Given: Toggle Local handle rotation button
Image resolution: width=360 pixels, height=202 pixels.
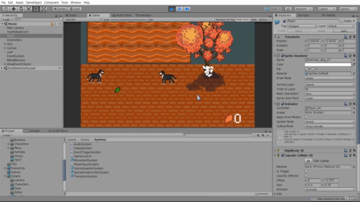Looking at the screenshot, I should [75, 9].
